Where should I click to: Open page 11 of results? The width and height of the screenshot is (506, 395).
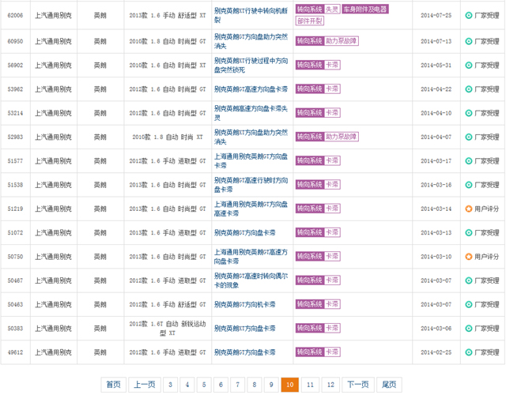pos(310,385)
